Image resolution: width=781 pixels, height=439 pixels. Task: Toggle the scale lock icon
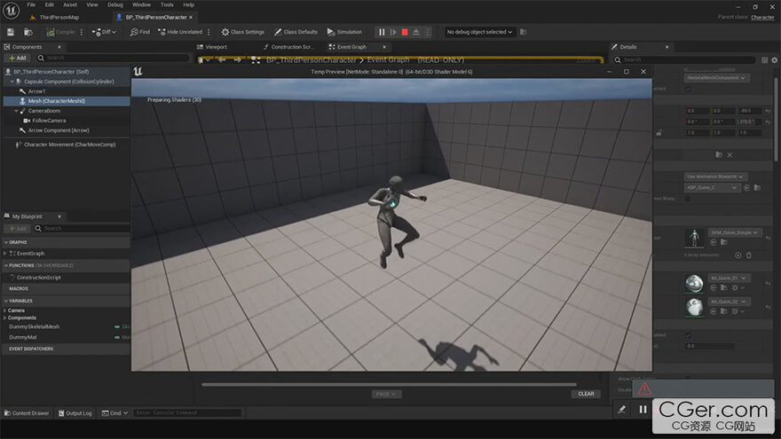[659, 133]
